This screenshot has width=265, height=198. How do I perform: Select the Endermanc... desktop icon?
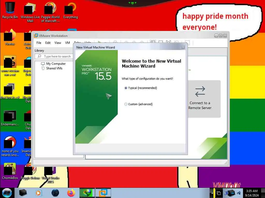pos(10,118)
